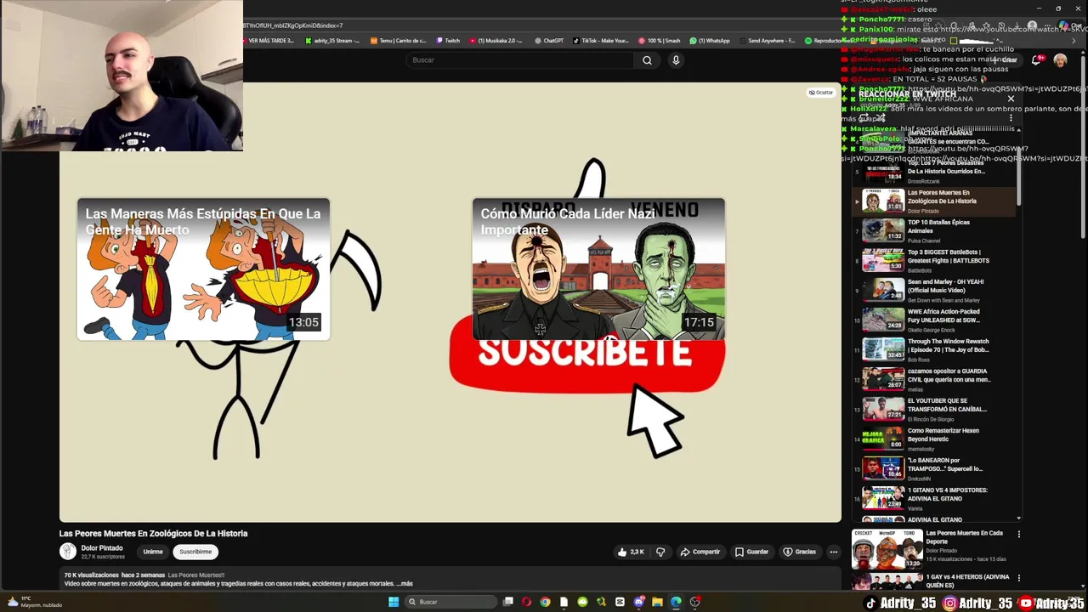Activate voice search microphone icon
The image size is (1088, 612).
[x=676, y=60]
